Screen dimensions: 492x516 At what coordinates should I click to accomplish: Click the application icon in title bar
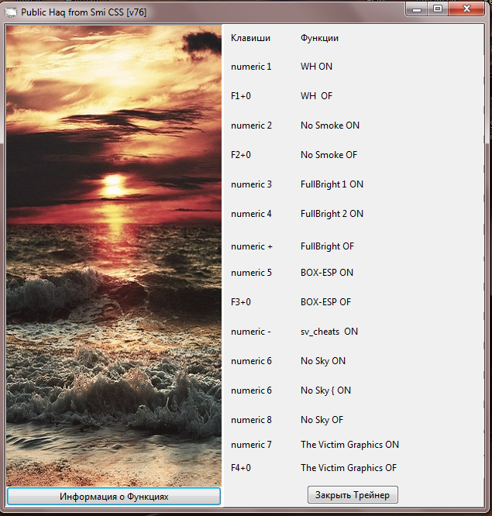tap(11, 12)
